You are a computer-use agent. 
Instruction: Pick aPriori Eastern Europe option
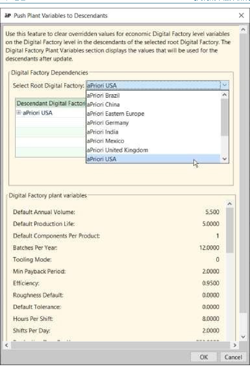click(115, 114)
